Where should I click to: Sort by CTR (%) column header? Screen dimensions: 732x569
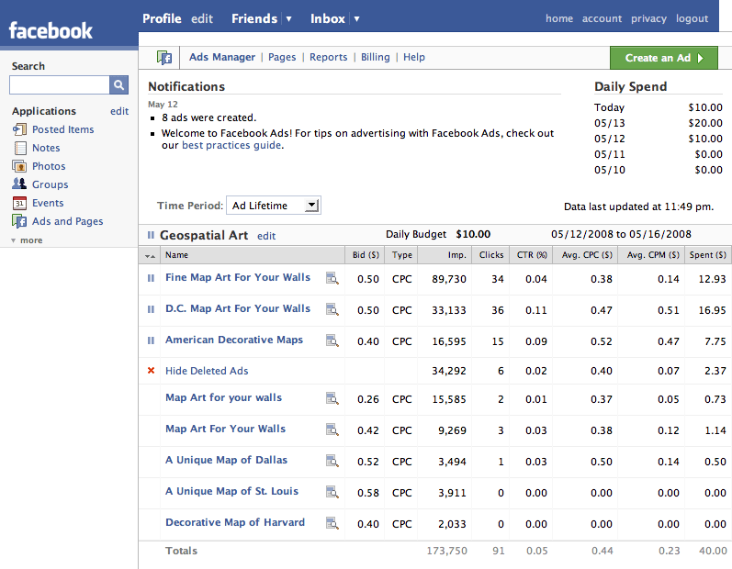pos(532,254)
